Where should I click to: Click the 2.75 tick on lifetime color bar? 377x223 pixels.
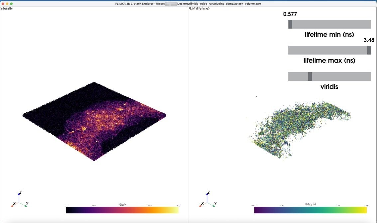pyautogui.click(x=338, y=206)
